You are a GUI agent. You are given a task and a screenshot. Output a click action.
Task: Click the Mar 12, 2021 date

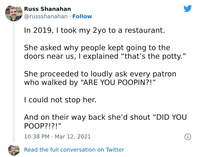73,137
